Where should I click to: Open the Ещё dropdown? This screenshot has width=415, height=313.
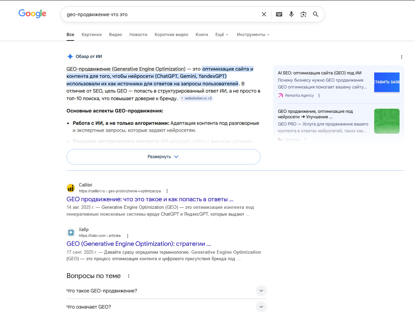[x=222, y=34]
